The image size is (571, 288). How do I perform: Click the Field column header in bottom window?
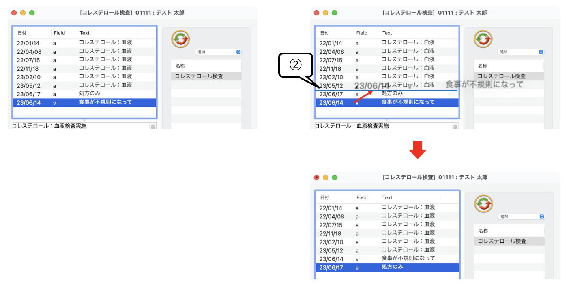click(x=362, y=198)
